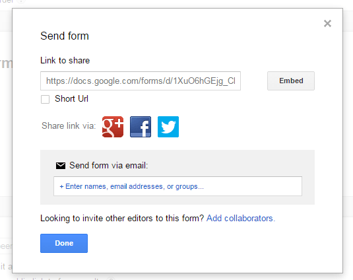Click the Short Url label text
This screenshot has width=353, height=280.
point(71,98)
